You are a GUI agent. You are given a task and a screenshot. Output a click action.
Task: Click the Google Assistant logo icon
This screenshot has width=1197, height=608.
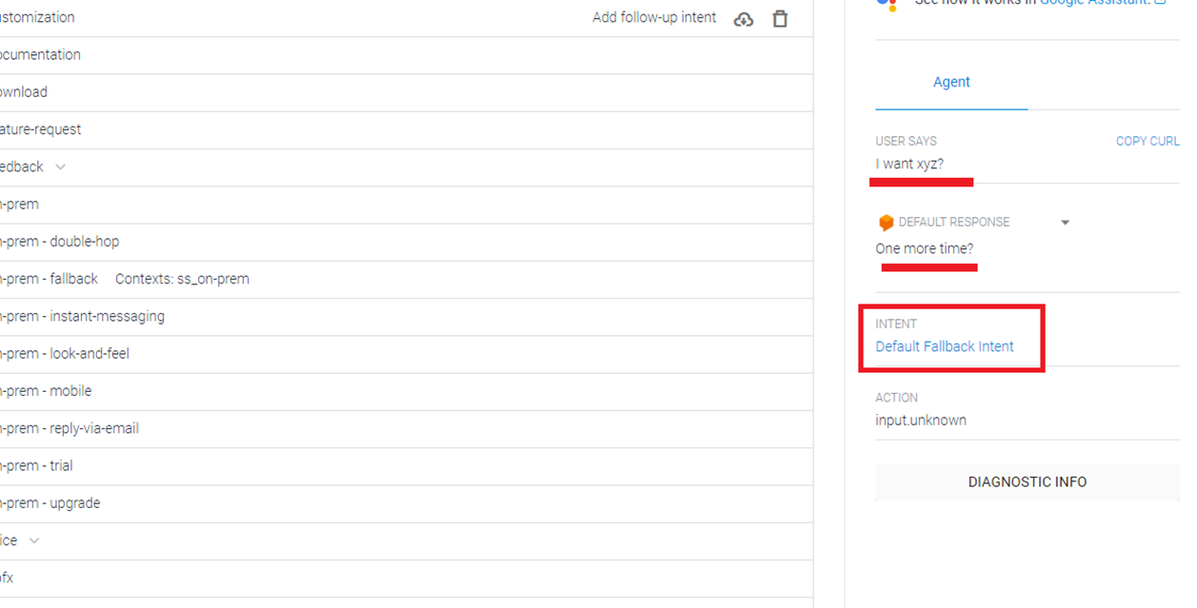(887, 4)
